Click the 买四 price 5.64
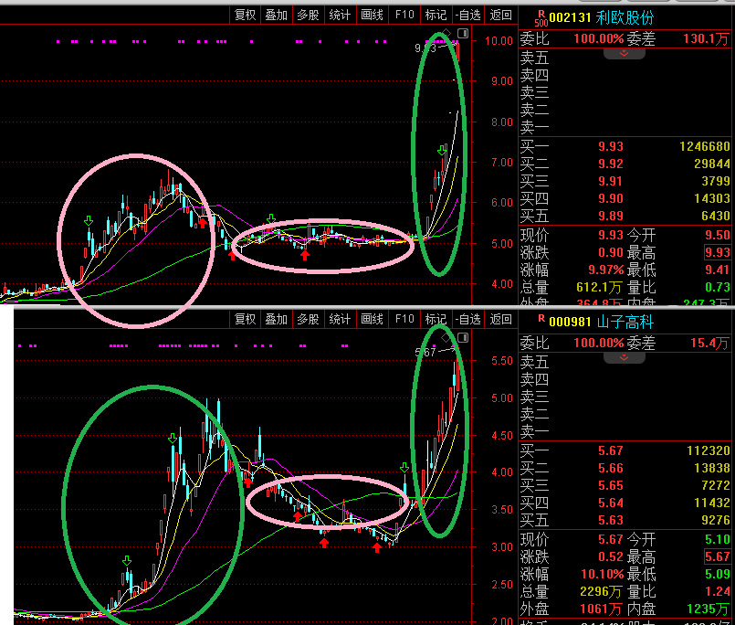The image size is (735, 625). [x=610, y=503]
